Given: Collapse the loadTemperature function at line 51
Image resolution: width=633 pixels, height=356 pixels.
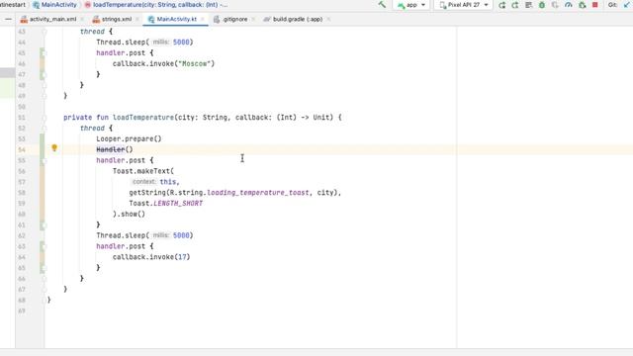Looking at the screenshot, I should pyautogui.click(x=44, y=118).
